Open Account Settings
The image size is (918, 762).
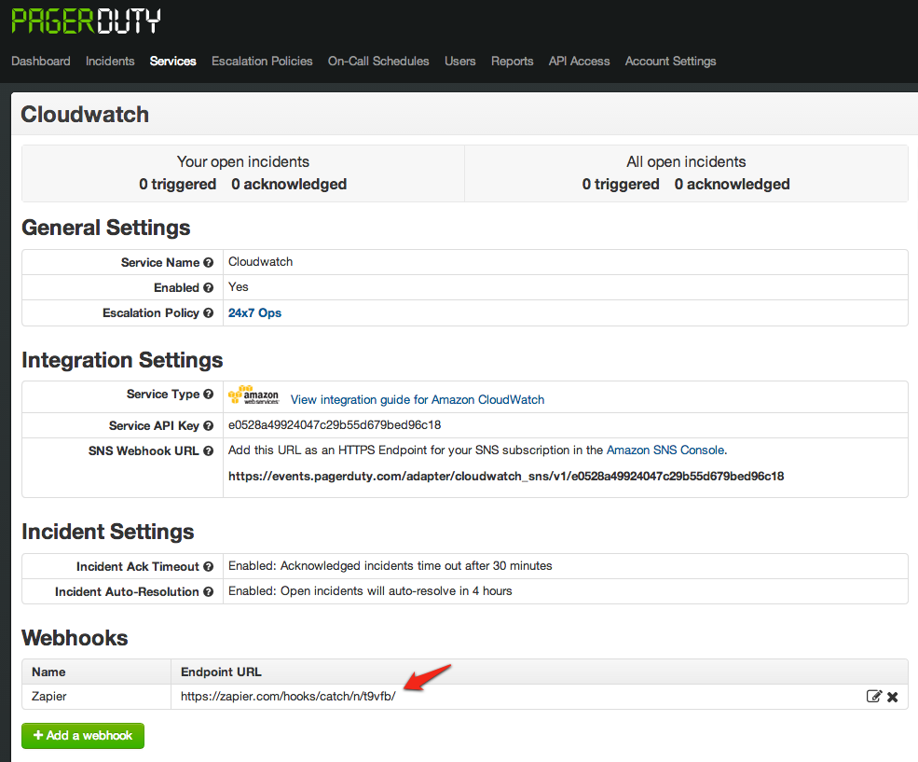tap(670, 61)
